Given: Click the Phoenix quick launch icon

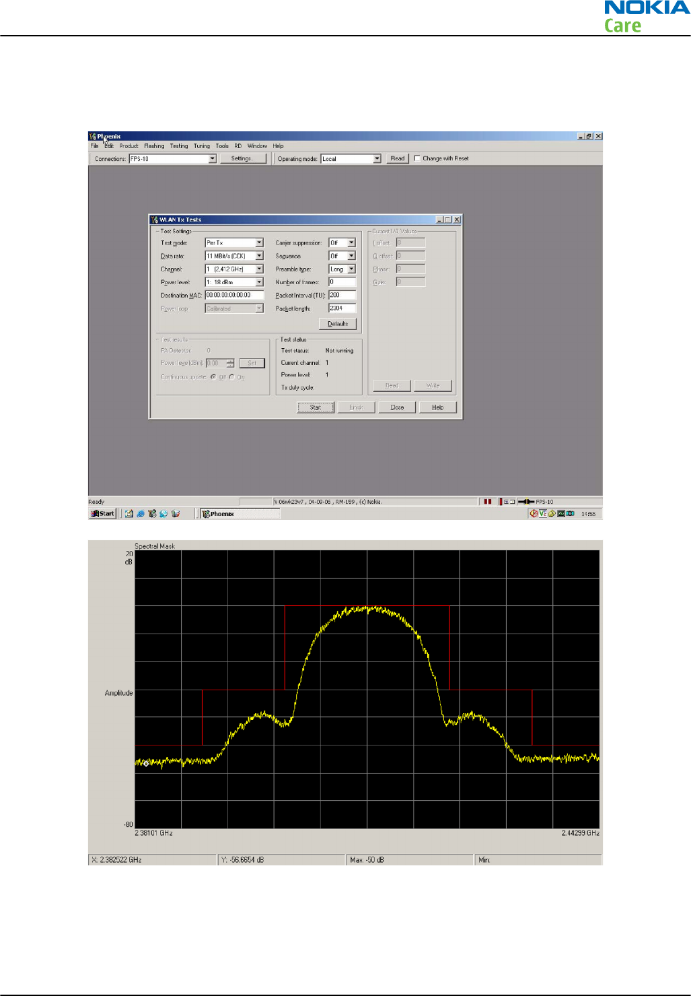Looking at the screenshot, I should (x=152, y=514).
